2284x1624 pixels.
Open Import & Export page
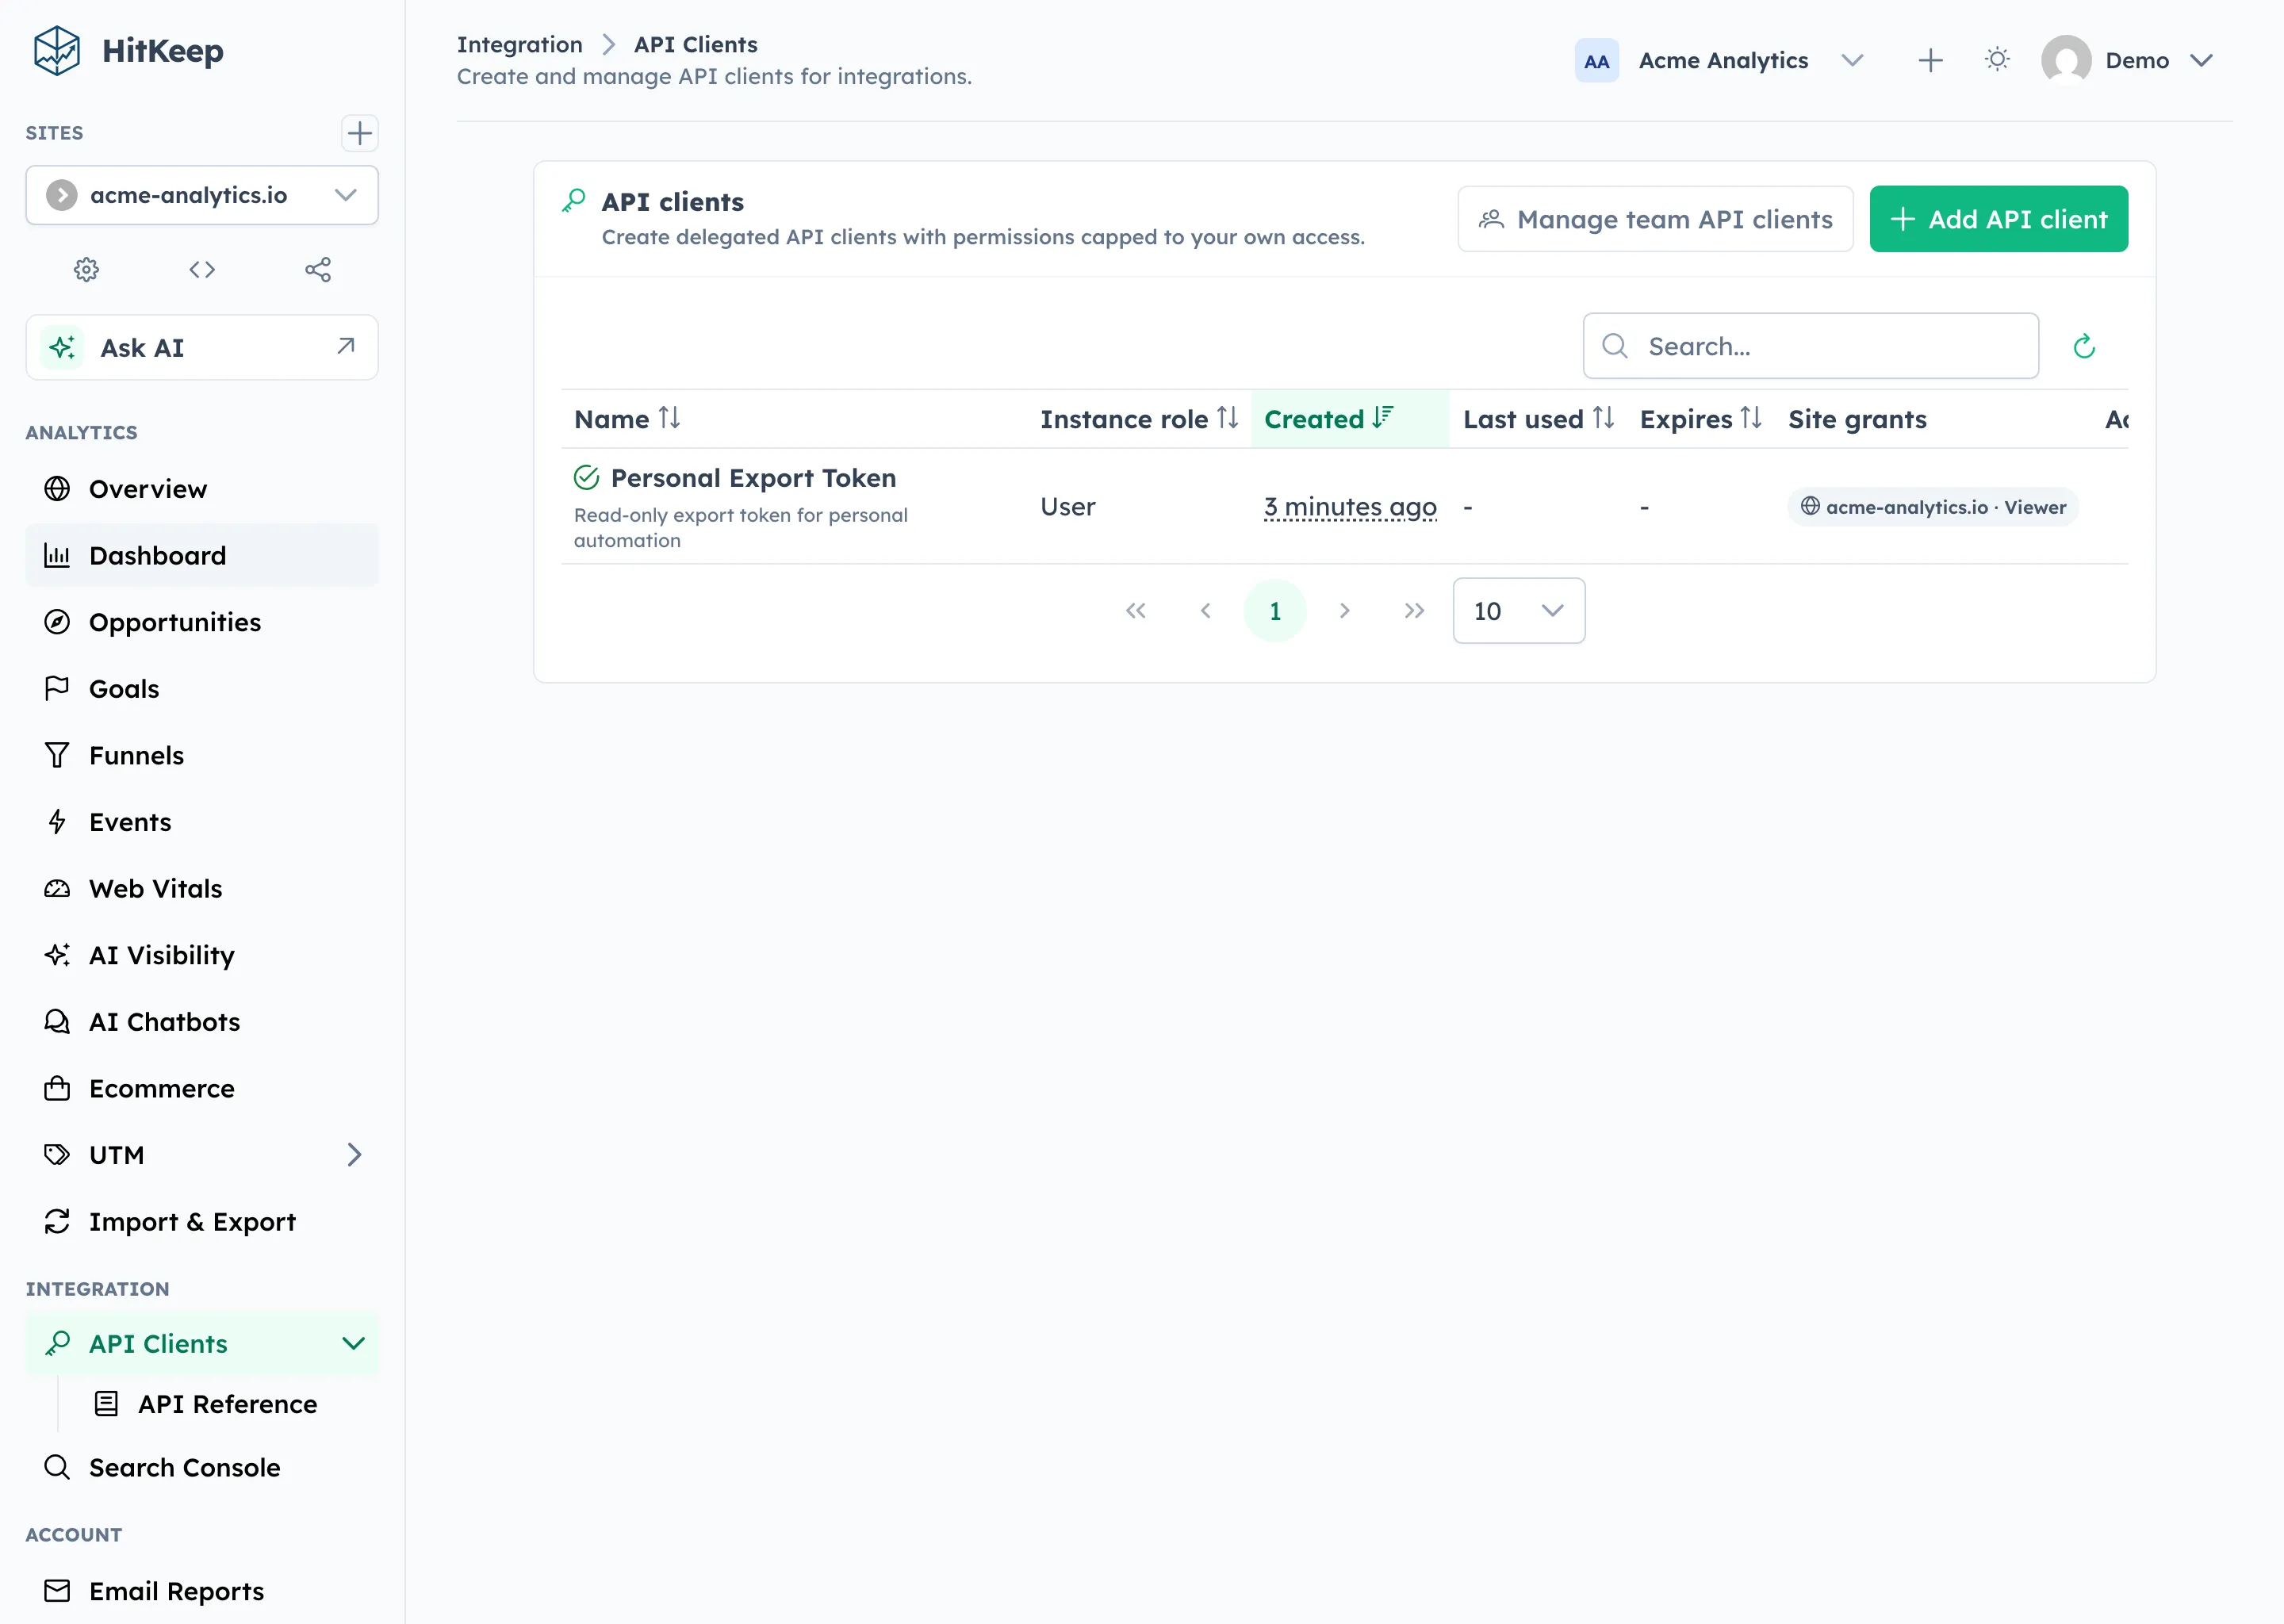[202, 1222]
